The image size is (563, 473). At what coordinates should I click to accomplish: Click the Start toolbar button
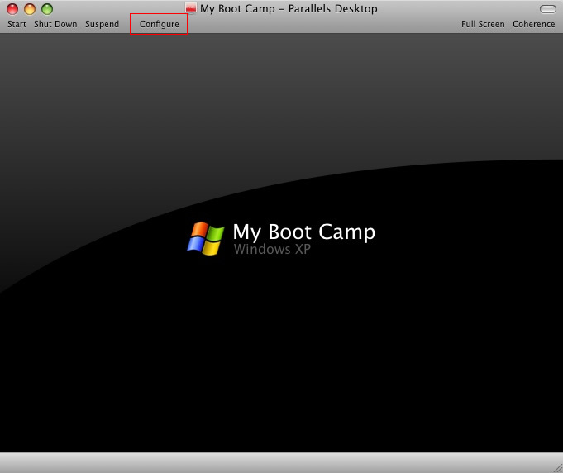coord(17,24)
